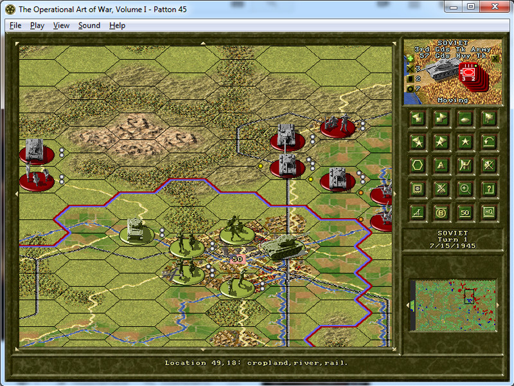
Task: Click the star with right arrow button
Action: 441,142
